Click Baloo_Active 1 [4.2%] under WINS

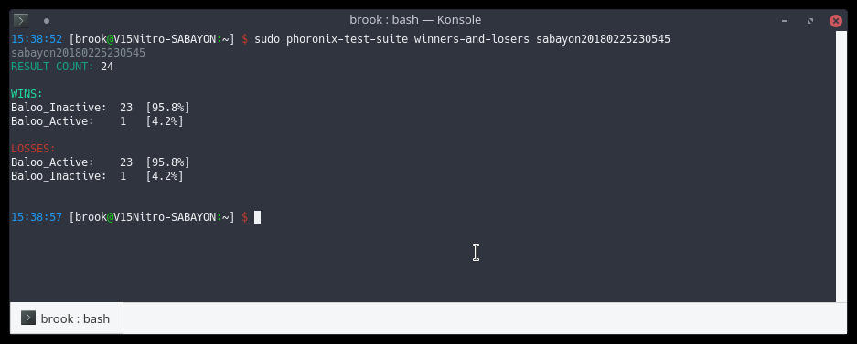97,121
